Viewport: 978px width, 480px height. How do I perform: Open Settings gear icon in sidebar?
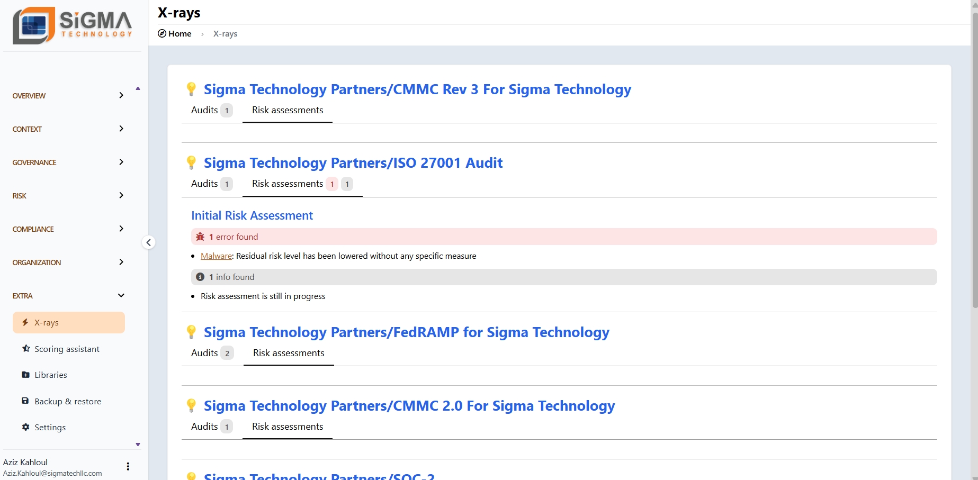25,427
